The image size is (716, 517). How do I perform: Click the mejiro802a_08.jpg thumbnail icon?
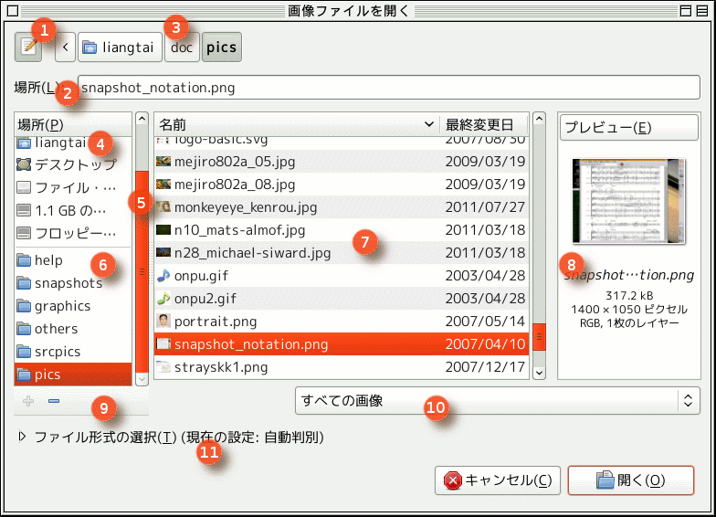[x=163, y=184]
